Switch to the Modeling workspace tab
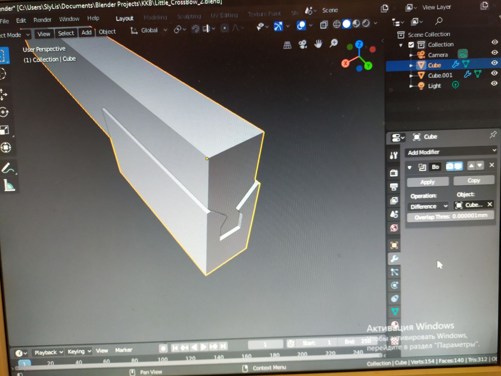The image size is (501, 376). [155, 17]
